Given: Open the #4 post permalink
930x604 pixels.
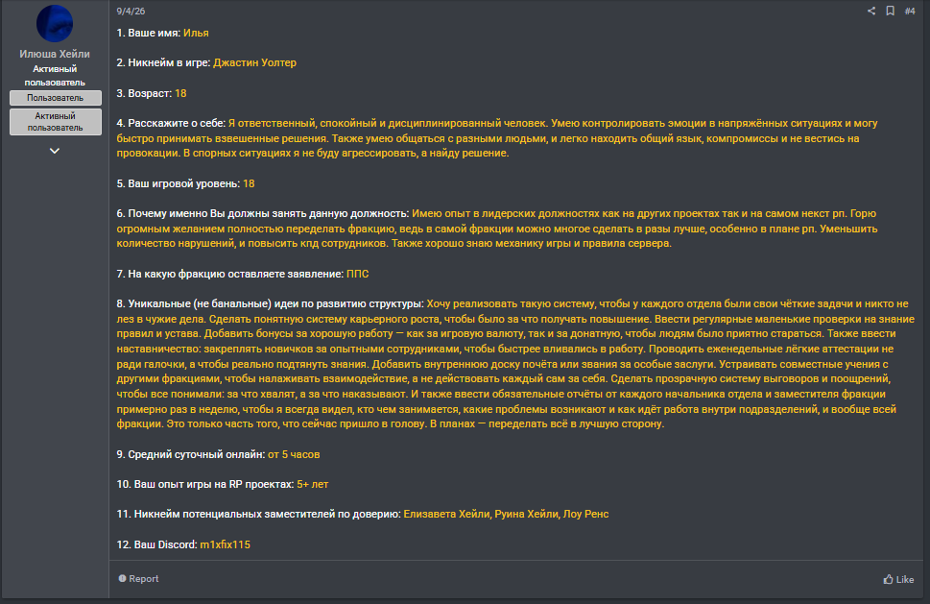Looking at the screenshot, I should (x=910, y=11).
